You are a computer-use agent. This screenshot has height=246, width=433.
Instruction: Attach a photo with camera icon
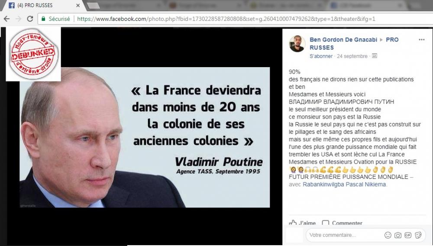tap(397, 235)
